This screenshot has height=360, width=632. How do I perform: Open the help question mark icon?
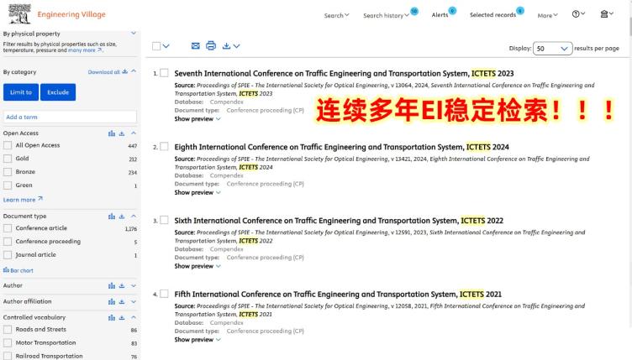tap(576, 14)
